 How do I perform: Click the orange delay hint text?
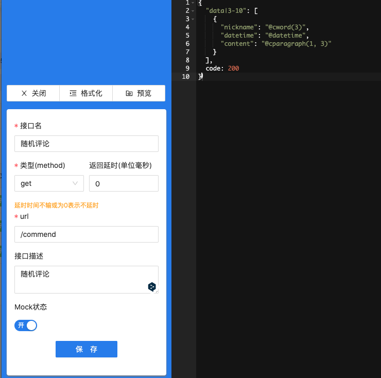click(56, 205)
